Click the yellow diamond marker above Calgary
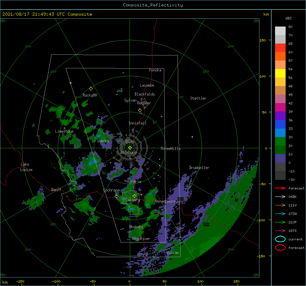306x286 pixels. tap(134, 196)
